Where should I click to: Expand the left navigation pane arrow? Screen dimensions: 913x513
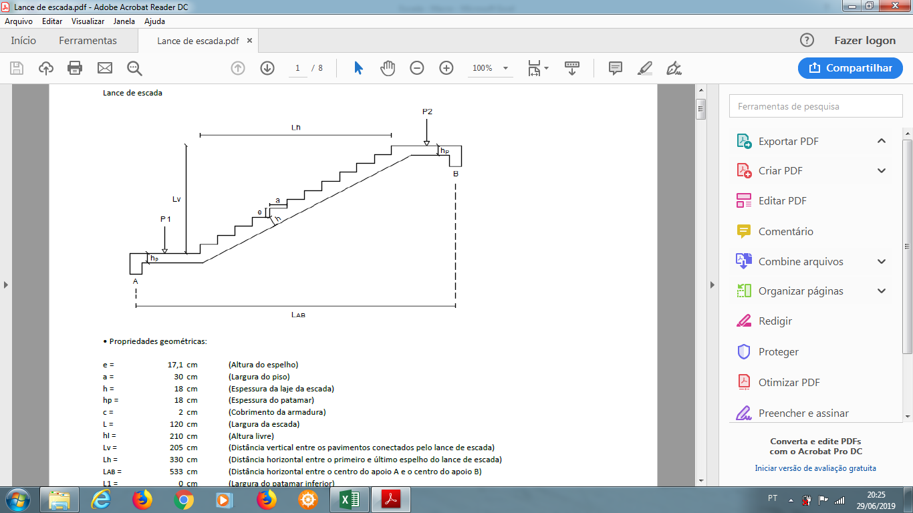[6, 285]
